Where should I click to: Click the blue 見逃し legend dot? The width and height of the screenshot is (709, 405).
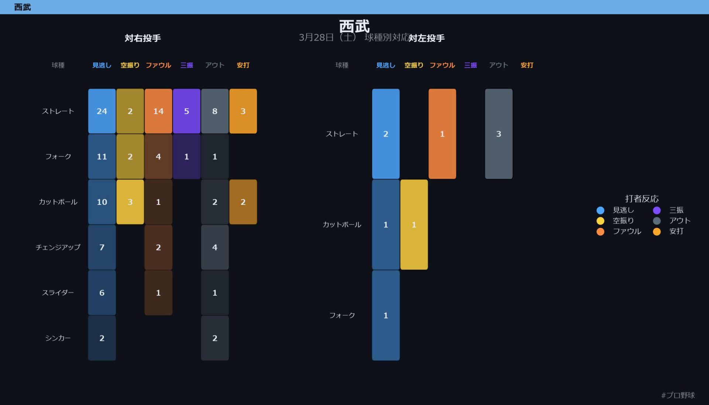(600, 210)
